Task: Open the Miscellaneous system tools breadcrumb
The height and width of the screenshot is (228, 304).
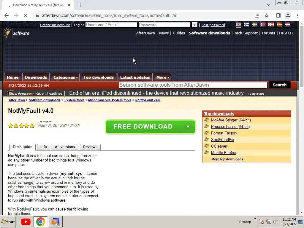Action: (x=110, y=100)
